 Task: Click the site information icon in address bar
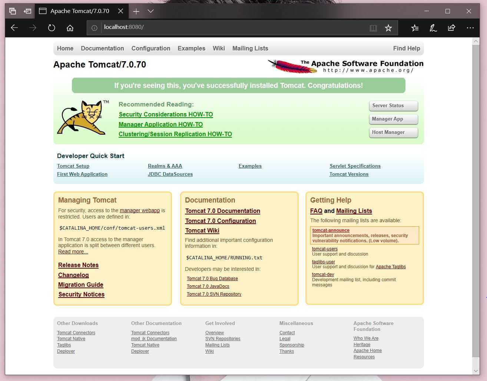95,28
